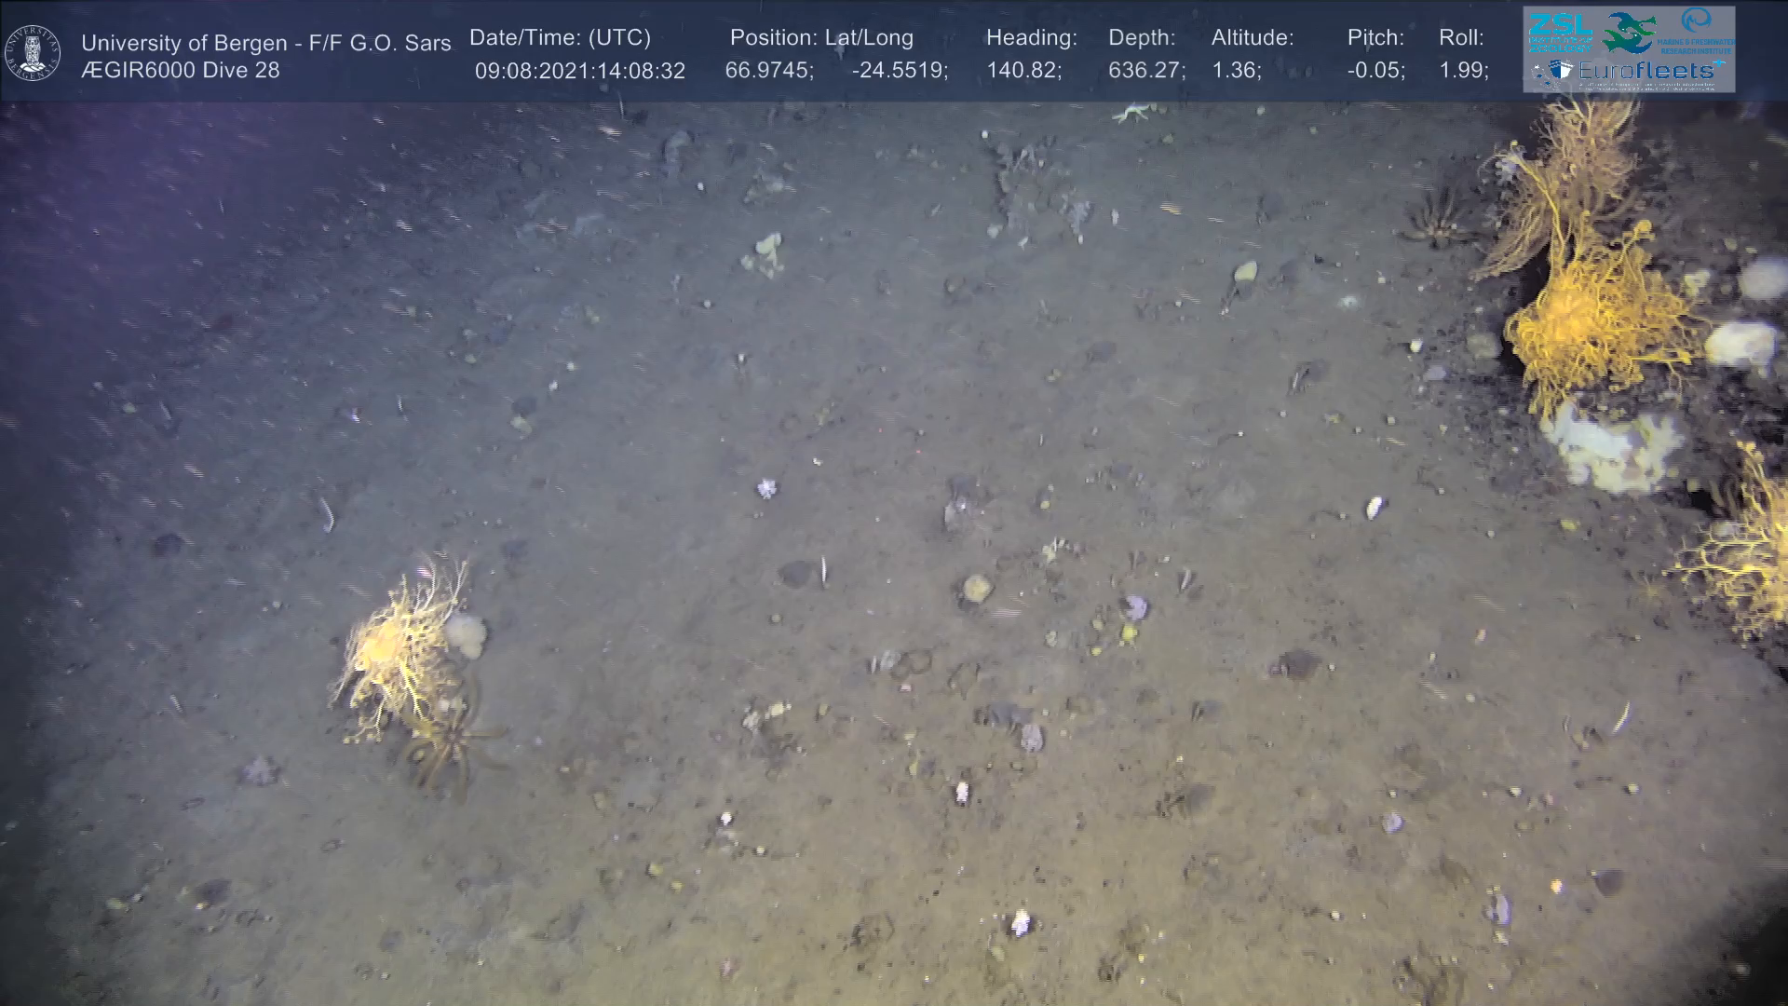Click the University of Bergen seal logo

(33, 53)
